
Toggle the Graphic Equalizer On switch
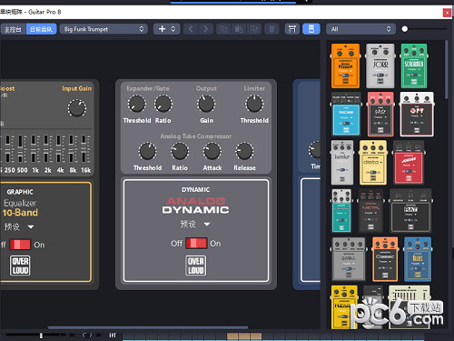point(20,245)
